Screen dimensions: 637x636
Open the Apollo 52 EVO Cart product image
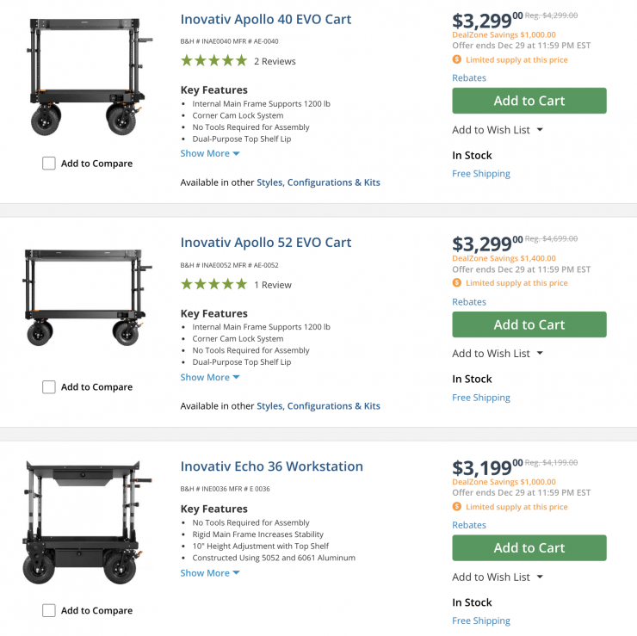(x=87, y=297)
